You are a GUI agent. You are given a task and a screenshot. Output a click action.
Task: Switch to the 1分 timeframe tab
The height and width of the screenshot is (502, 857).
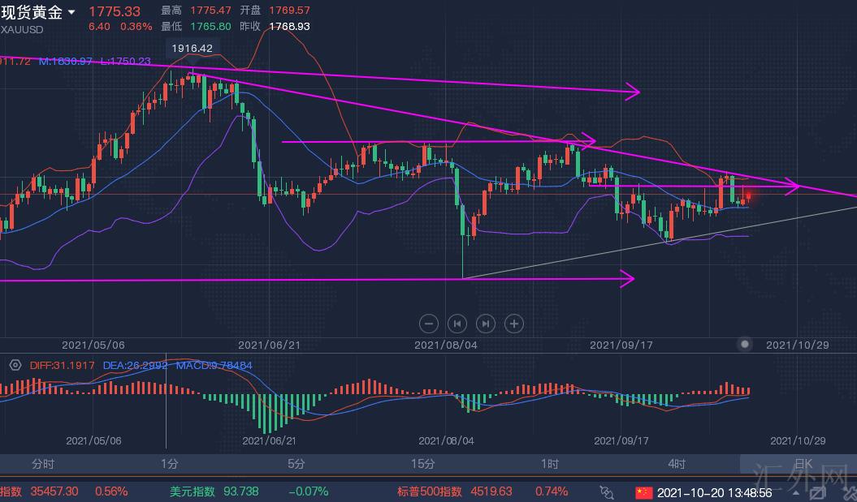tap(170, 465)
